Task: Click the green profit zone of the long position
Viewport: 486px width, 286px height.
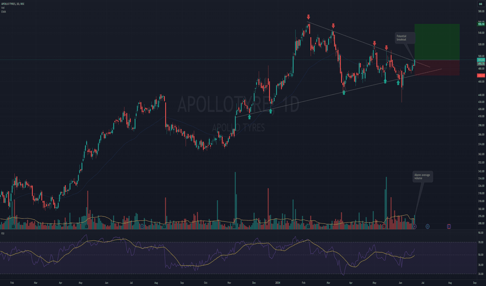Action: 437,42
